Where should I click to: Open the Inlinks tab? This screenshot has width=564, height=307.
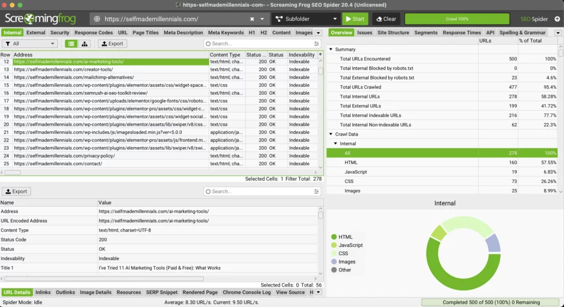pyautogui.click(x=44, y=292)
